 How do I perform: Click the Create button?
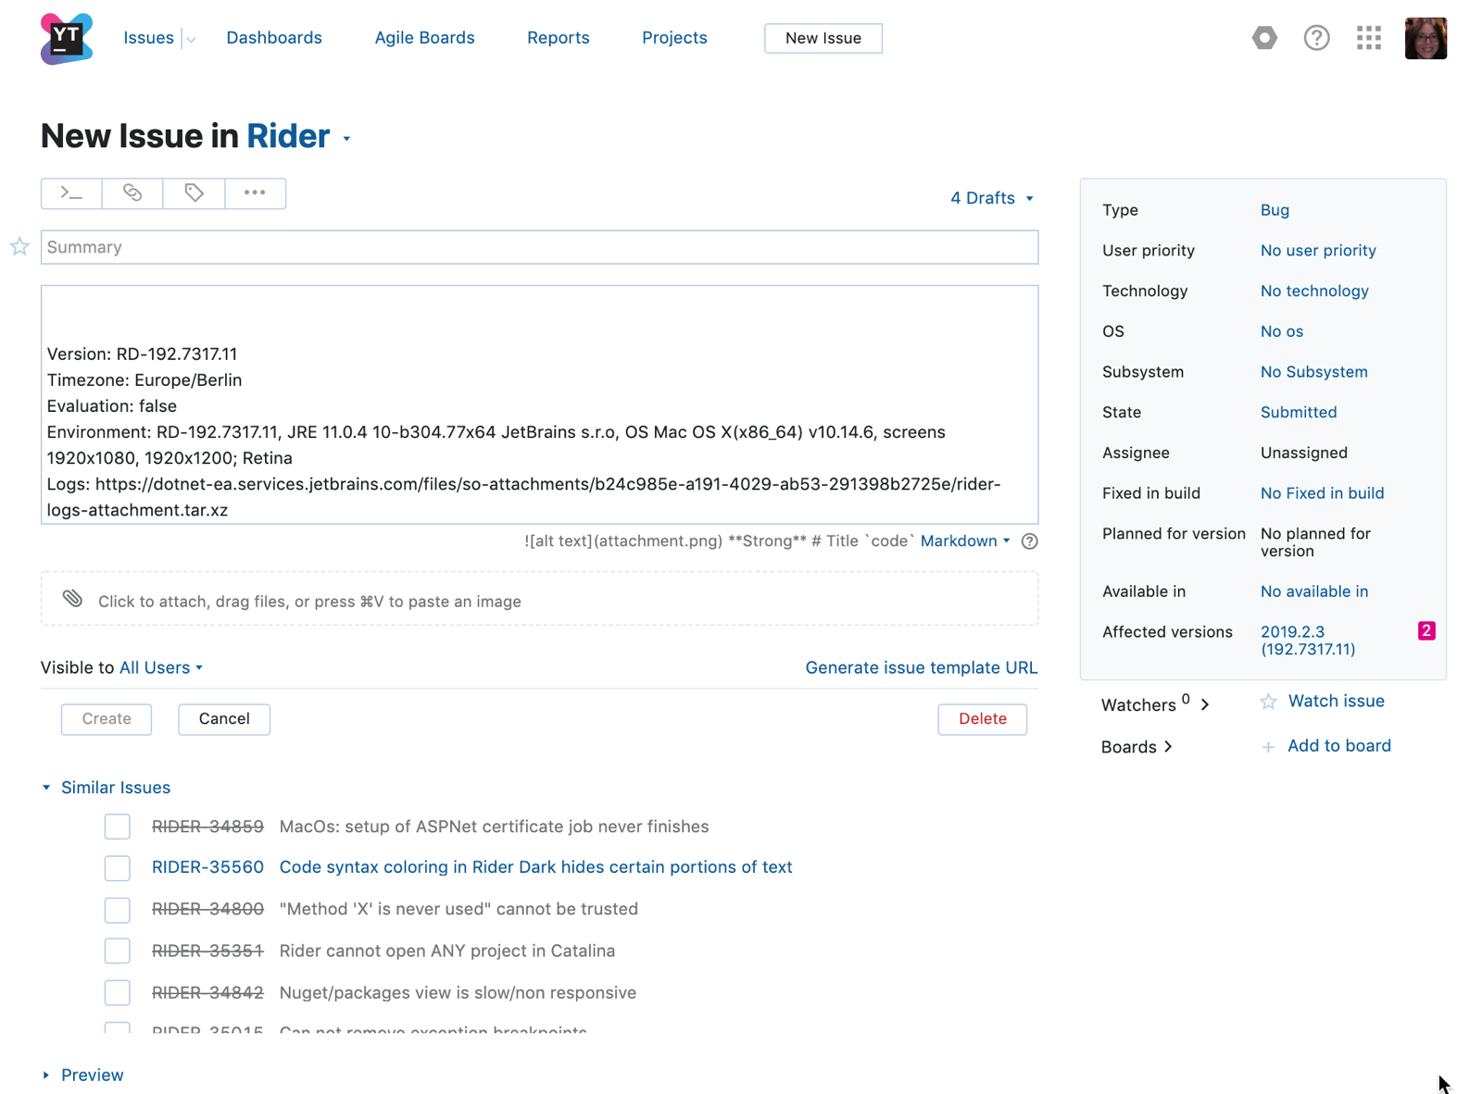107,719
